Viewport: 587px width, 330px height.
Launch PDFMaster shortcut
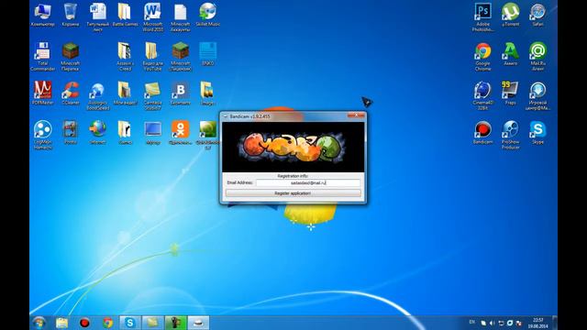coord(43,93)
